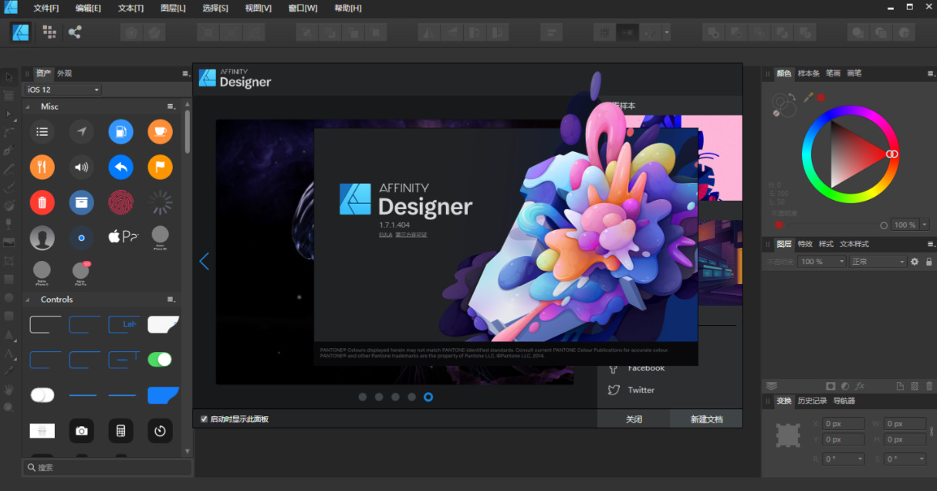Screen dimensions: 937x491
Task: Select the red trash asset icon
Action: [x=42, y=203]
